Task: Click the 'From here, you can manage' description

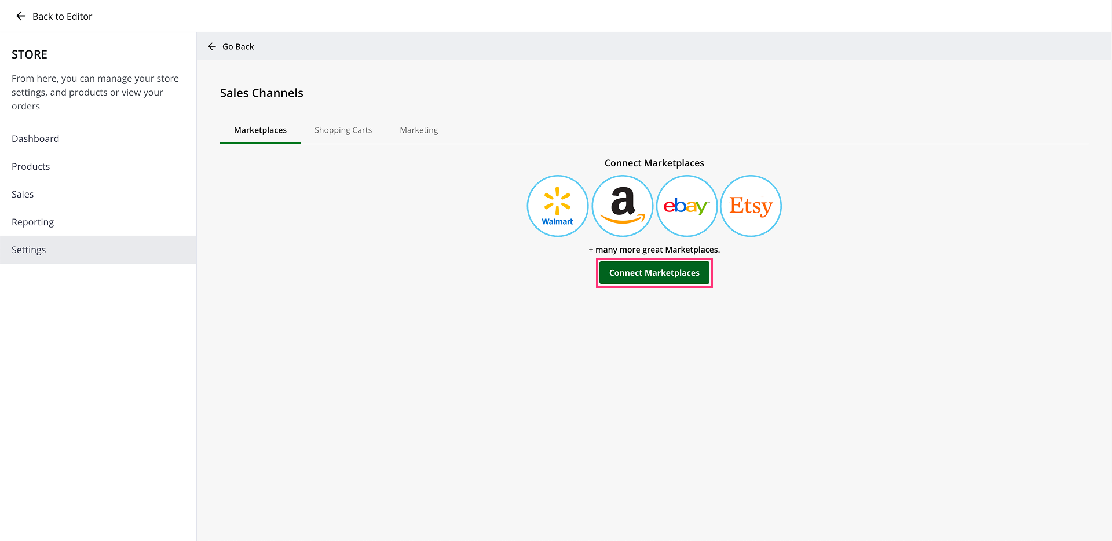Action: [96, 92]
